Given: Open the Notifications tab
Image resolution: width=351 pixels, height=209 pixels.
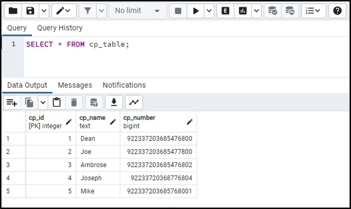Looking at the screenshot, I should [x=124, y=85].
